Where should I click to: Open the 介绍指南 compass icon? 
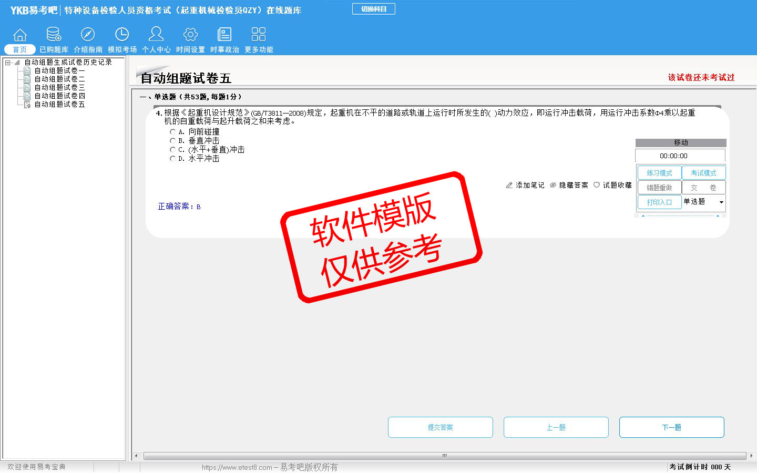pos(88,35)
